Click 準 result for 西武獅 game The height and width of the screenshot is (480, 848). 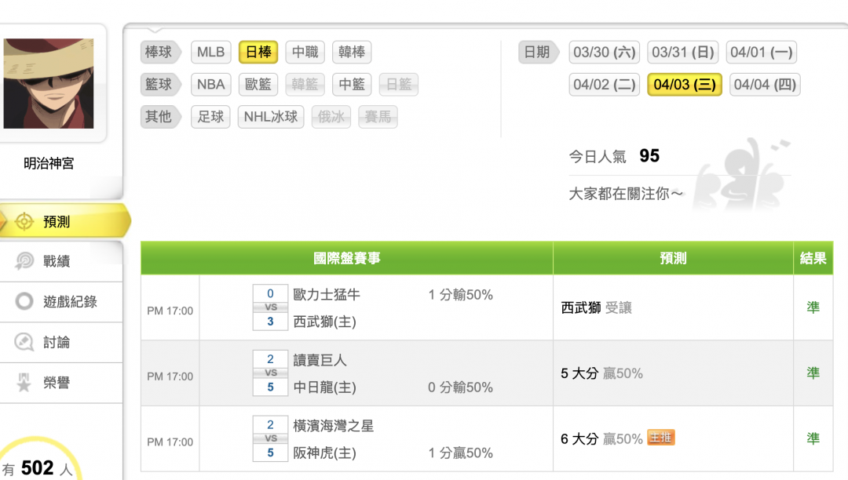point(813,307)
